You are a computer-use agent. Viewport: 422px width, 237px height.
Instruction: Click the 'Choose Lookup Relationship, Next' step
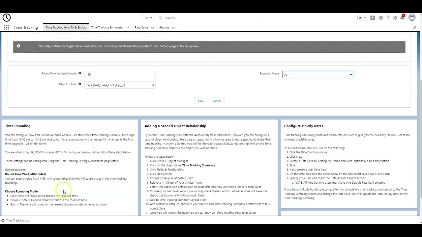(172, 178)
